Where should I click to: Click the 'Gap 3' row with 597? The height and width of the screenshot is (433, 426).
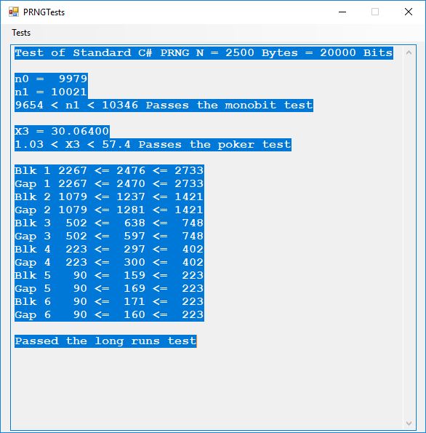(109, 236)
